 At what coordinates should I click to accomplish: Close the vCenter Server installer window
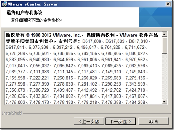pyautogui.click(x=168, y=4)
